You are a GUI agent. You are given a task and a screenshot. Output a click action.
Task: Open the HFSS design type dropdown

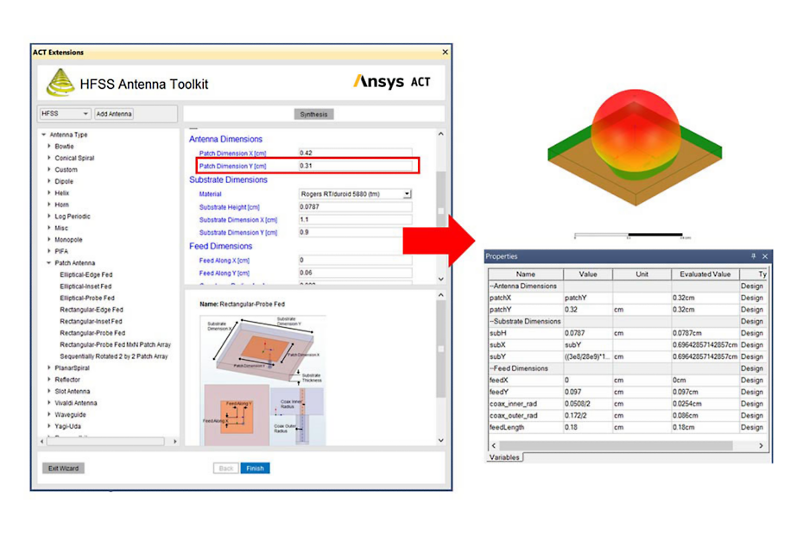(x=65, y=114)
